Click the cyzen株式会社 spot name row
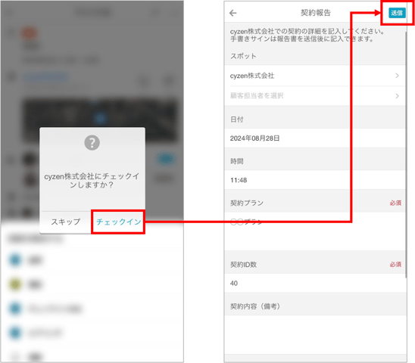 pyautogui.click(x=315, y=76)
